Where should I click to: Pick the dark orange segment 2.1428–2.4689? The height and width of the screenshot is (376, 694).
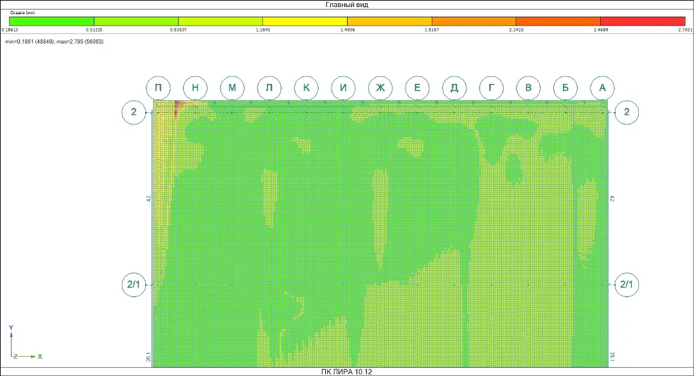pyautogui.click(x=558, y=21)
